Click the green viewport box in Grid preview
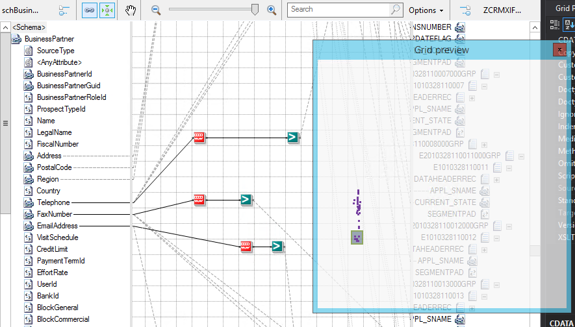This screenshot has width=575, height=327. tap(356, 237)
